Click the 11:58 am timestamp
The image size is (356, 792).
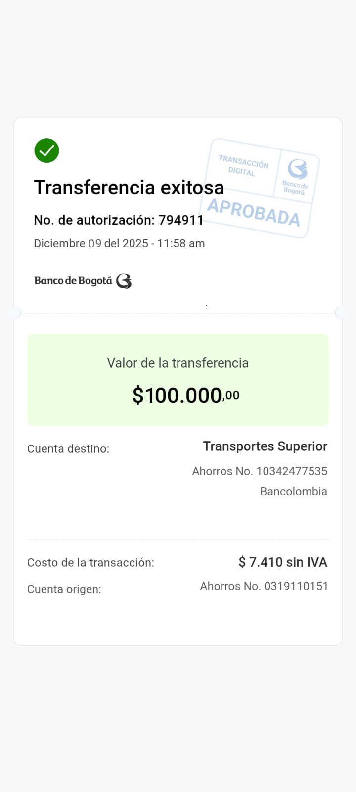click(x=181, y=243)
